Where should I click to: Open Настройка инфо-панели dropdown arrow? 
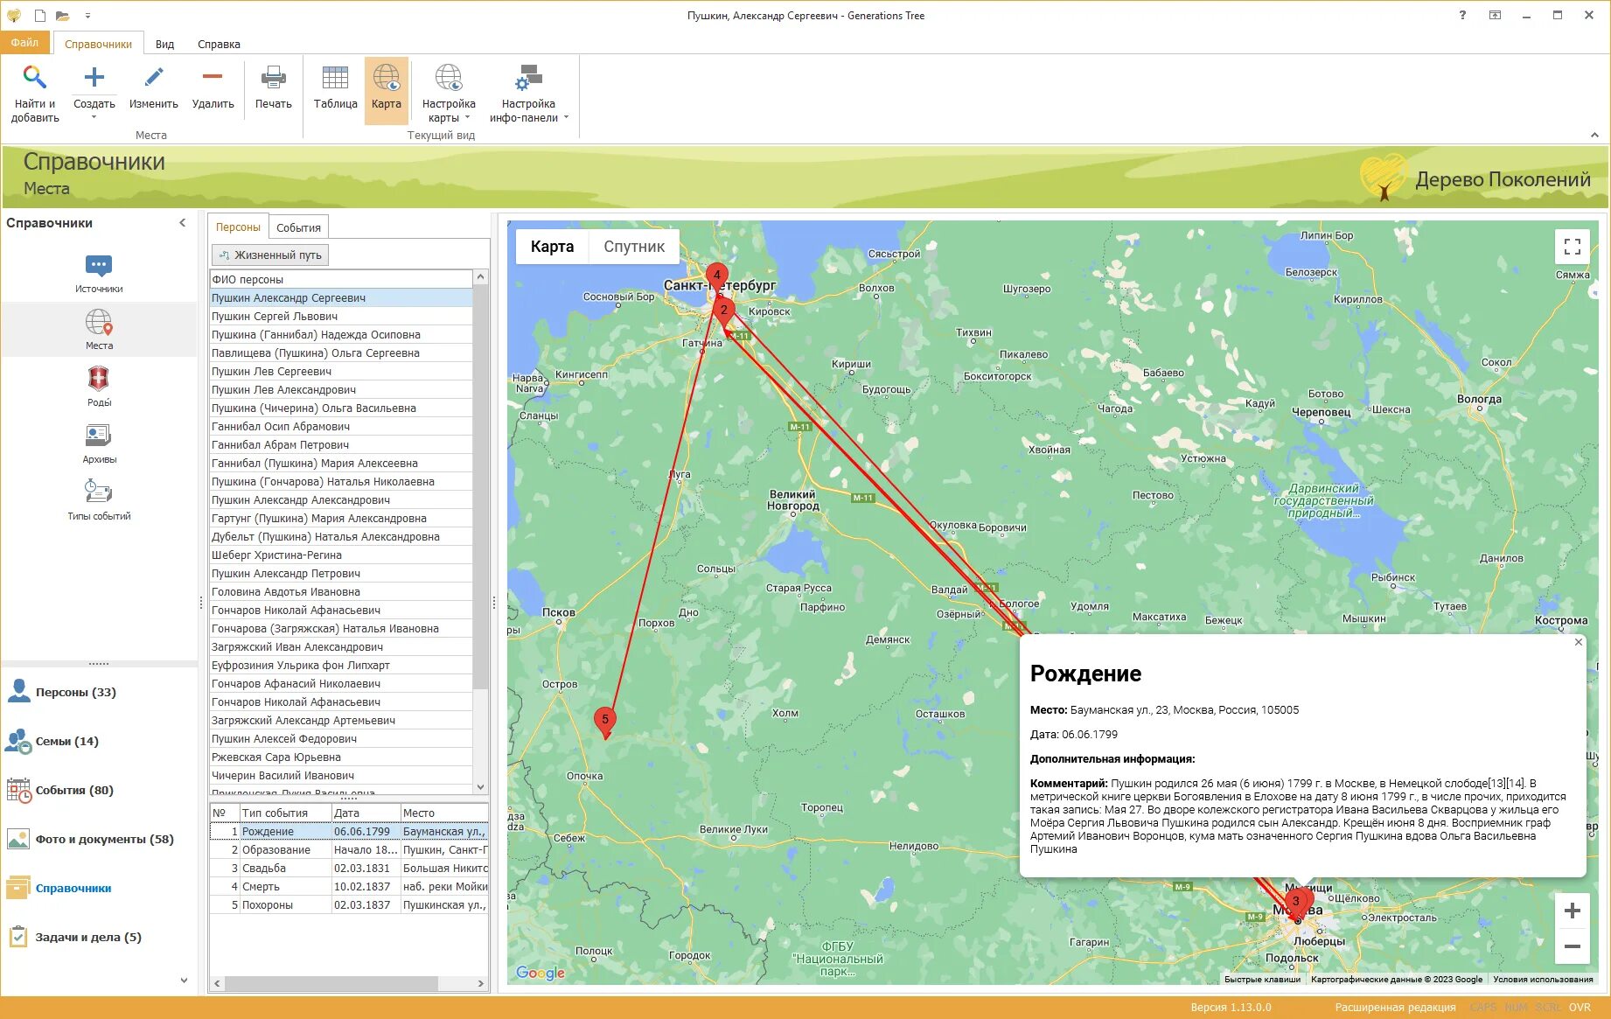click(566, 118)
